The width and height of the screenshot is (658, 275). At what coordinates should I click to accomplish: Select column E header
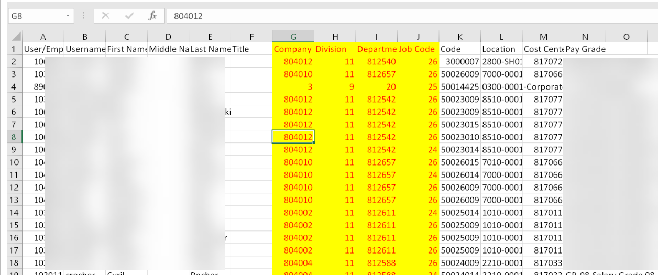(x=210, y=37)
